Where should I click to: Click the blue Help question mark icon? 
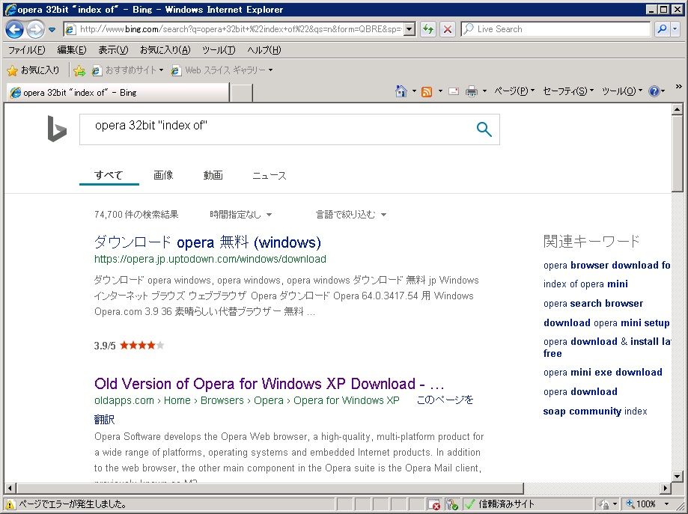[x=654, y=91]
